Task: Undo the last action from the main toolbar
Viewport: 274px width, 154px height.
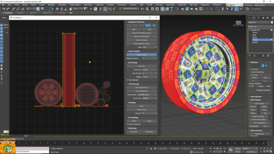Action: point(3,9)
